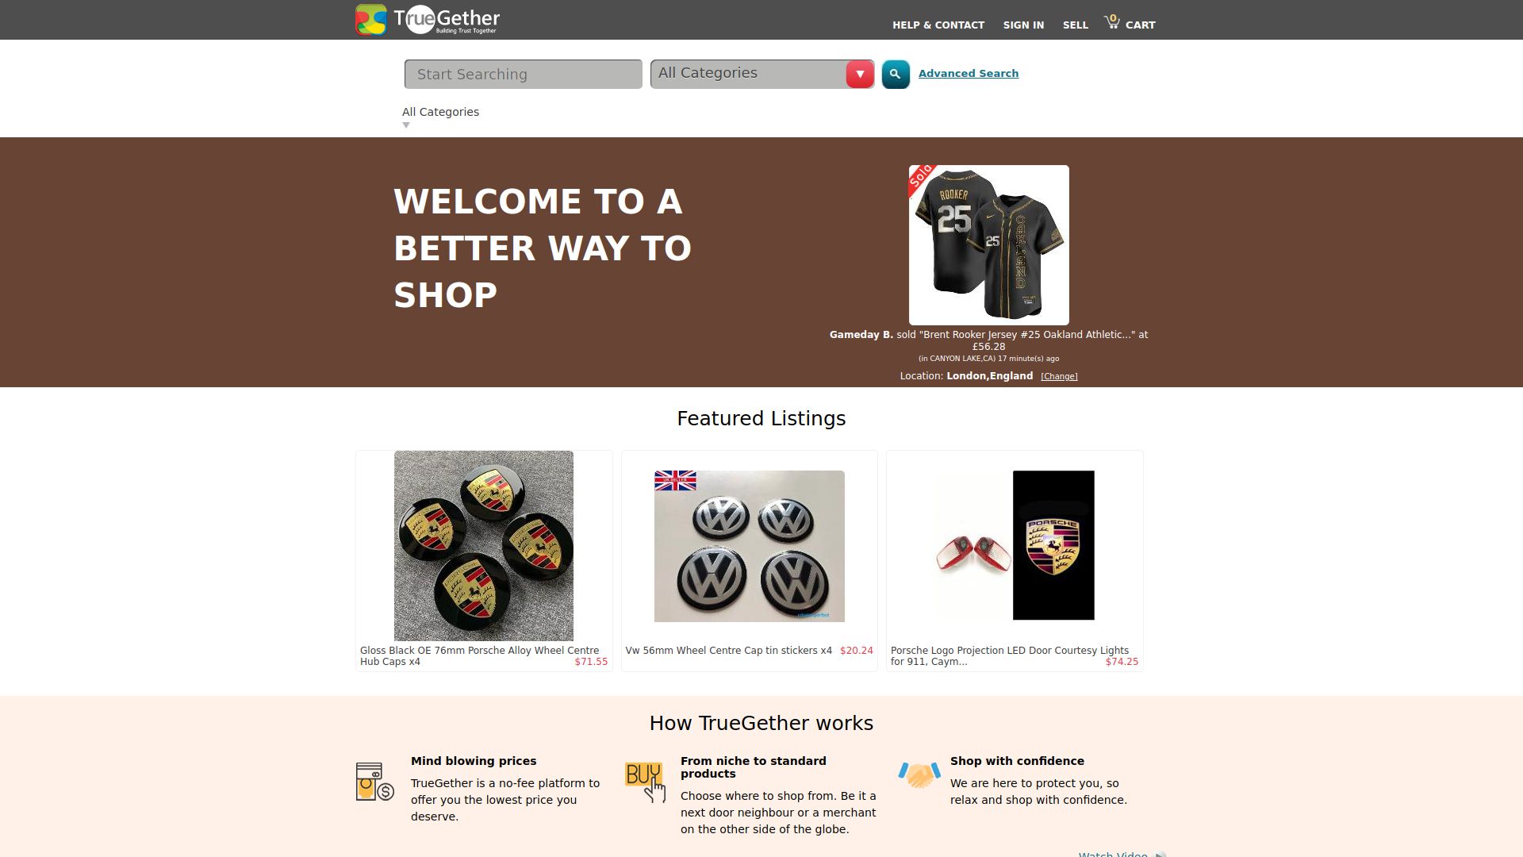Image resolution: width=1523 pixels, height=857 pixels.
Task: Click the red dropdown arrow button
Action: 860,74
